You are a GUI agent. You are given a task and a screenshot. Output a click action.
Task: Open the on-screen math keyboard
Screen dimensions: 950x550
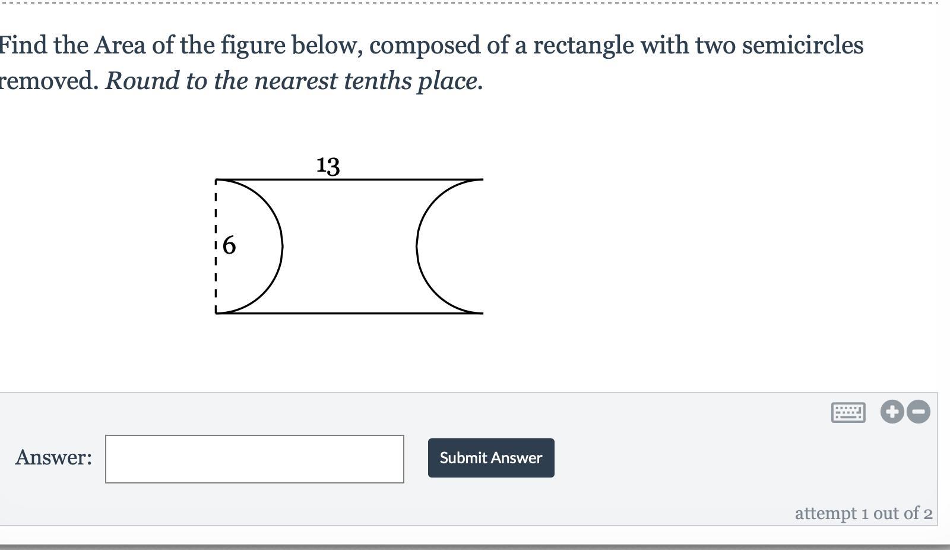(x=848, y=412)
